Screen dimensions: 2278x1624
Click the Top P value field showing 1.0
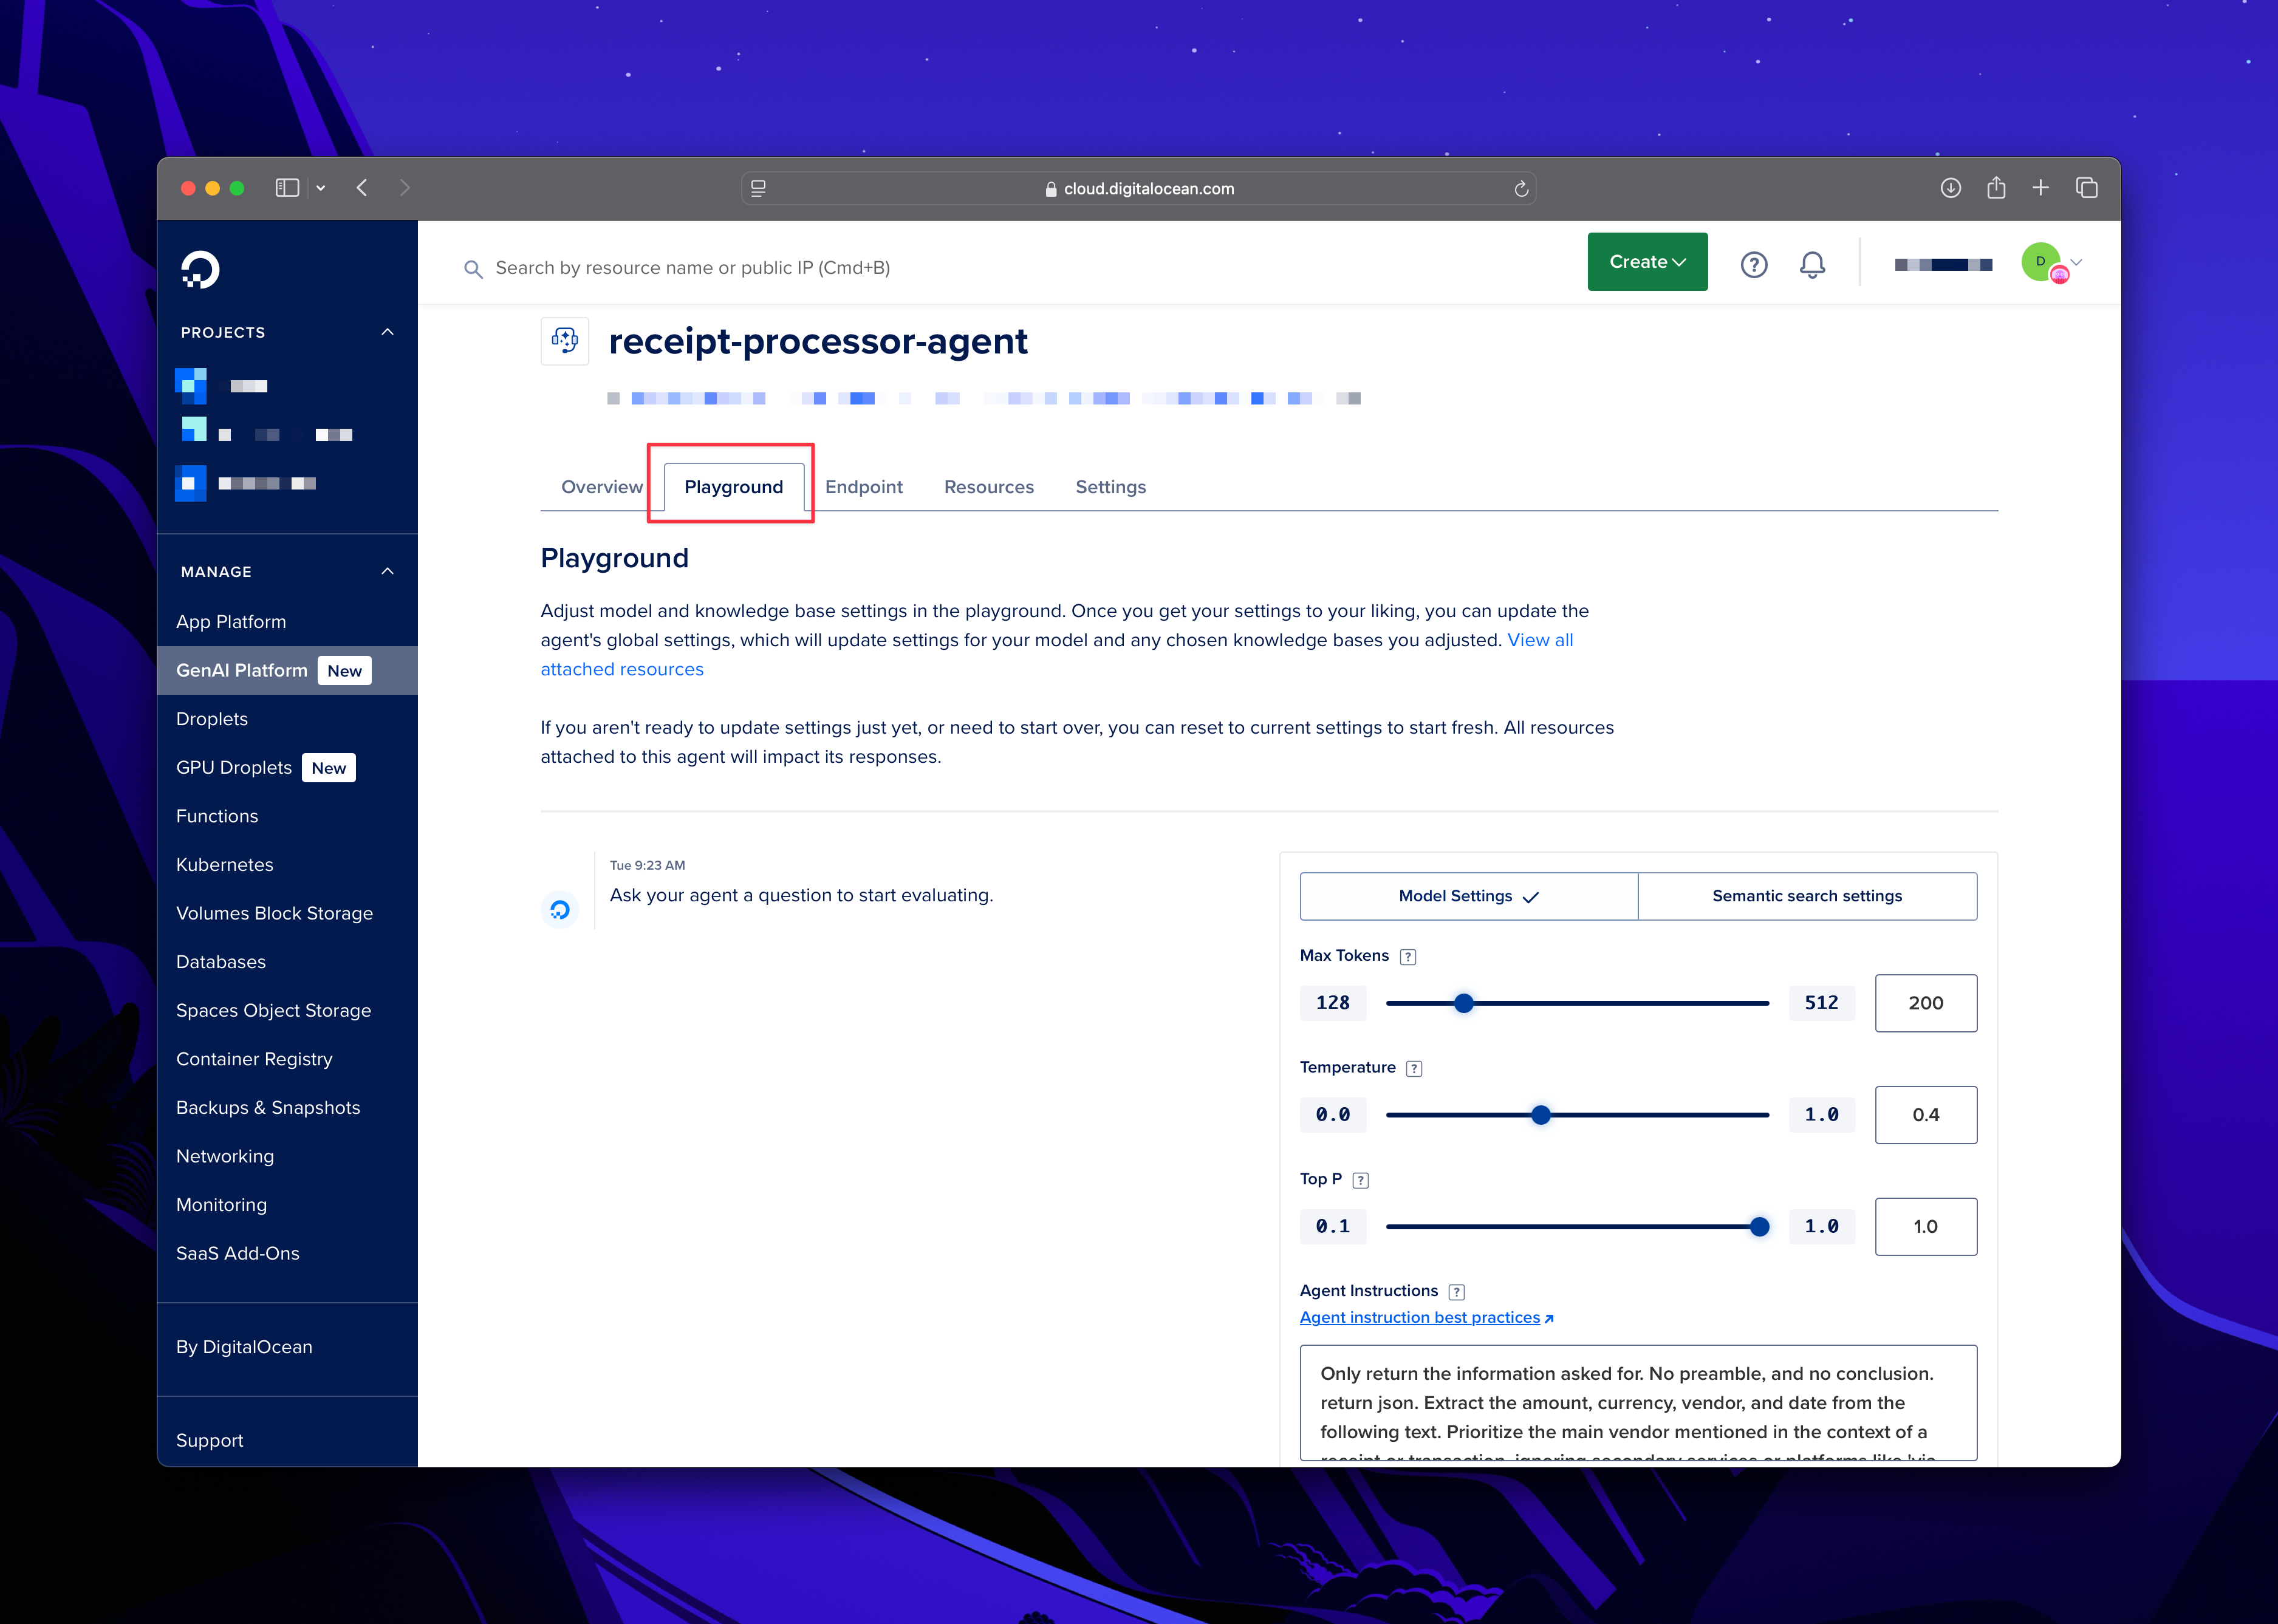tap(1925, 1227)
